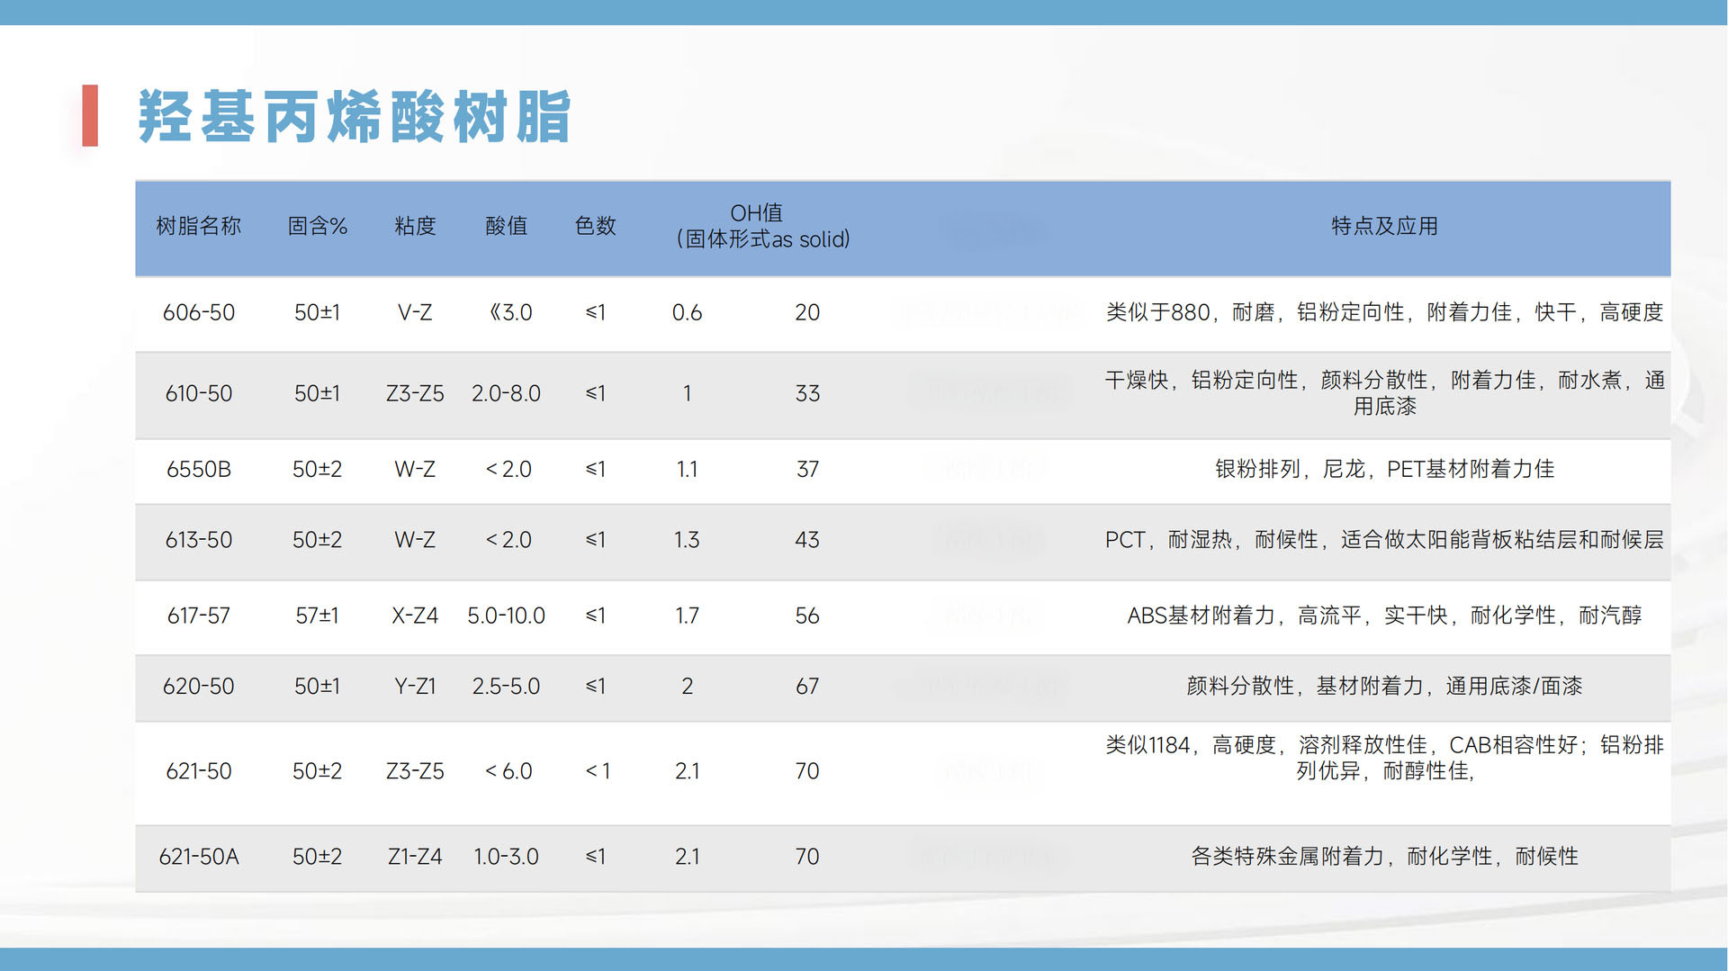
Task: Click the 621-50A resin name cell
Action: coord(198,857)
